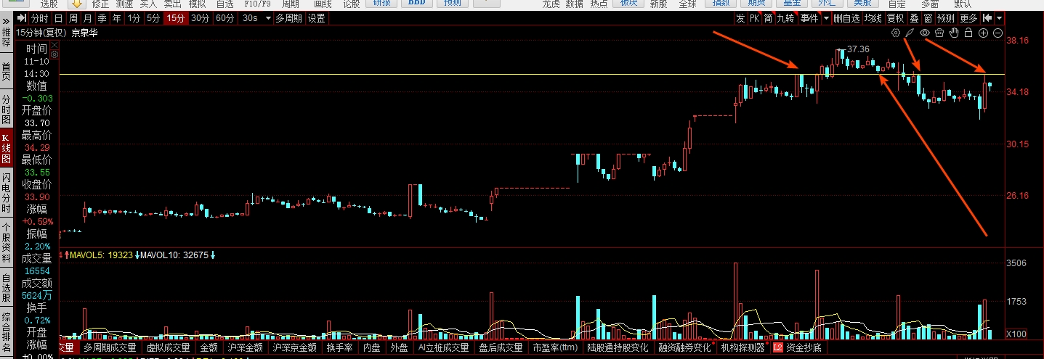Open 复权 adjustment option
This screenshot has width=1044, height=359.
coord(896,18)
